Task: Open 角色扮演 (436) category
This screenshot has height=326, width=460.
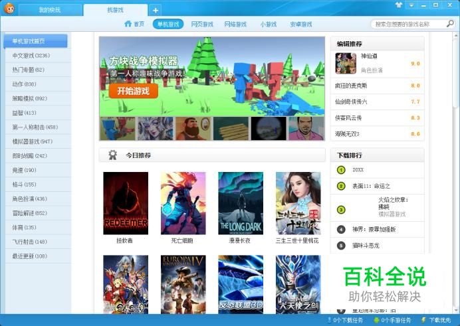Action: click(x=38, y=199)
